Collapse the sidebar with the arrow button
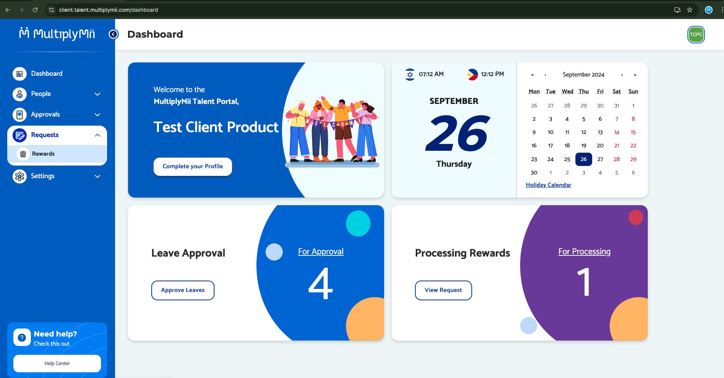The width and height of the screenshot is (724, 378). (x=113, y=34)
